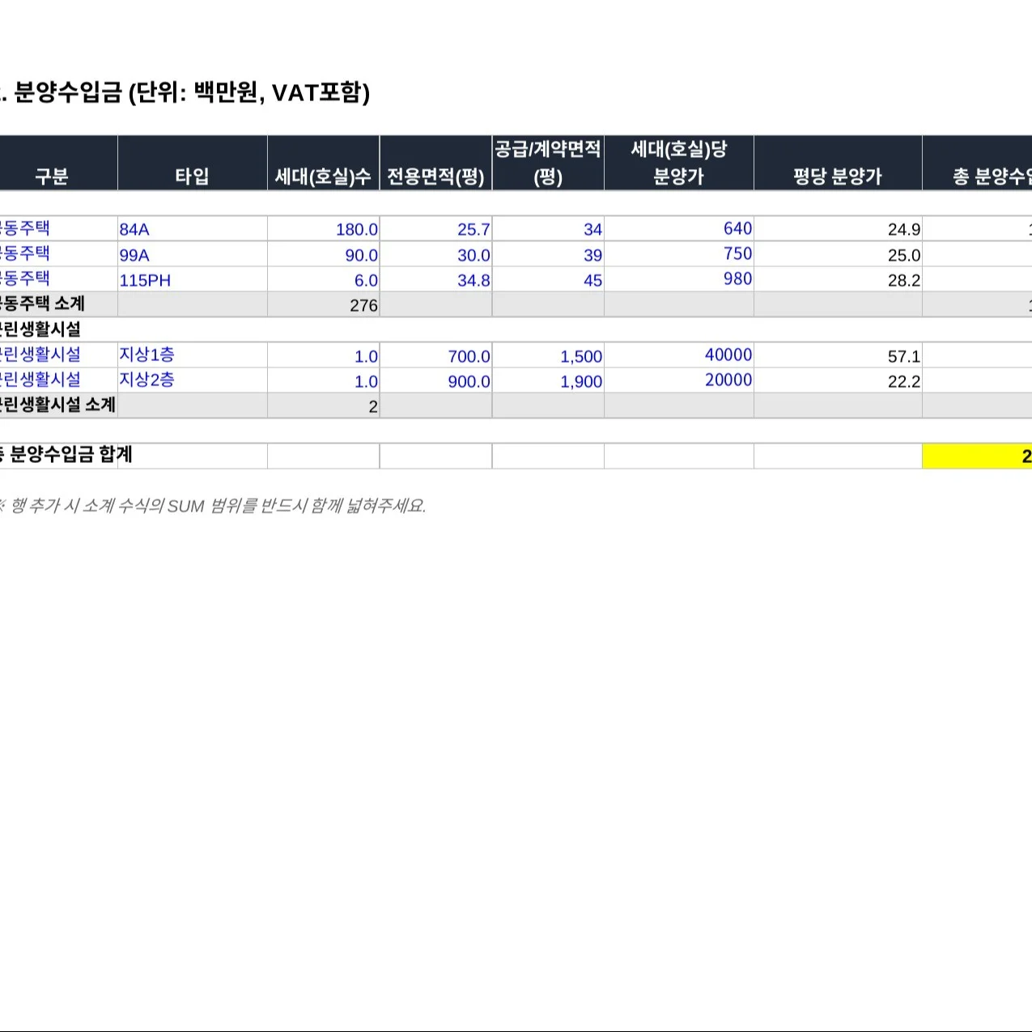The width and height of the screenshot is (1032, 1032).
Task: Select the 900.0 area cell
Action: 435,380
